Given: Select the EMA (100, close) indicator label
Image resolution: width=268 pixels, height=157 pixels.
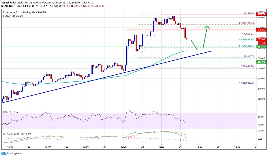Looking at the screenshot, I should 13,16.
